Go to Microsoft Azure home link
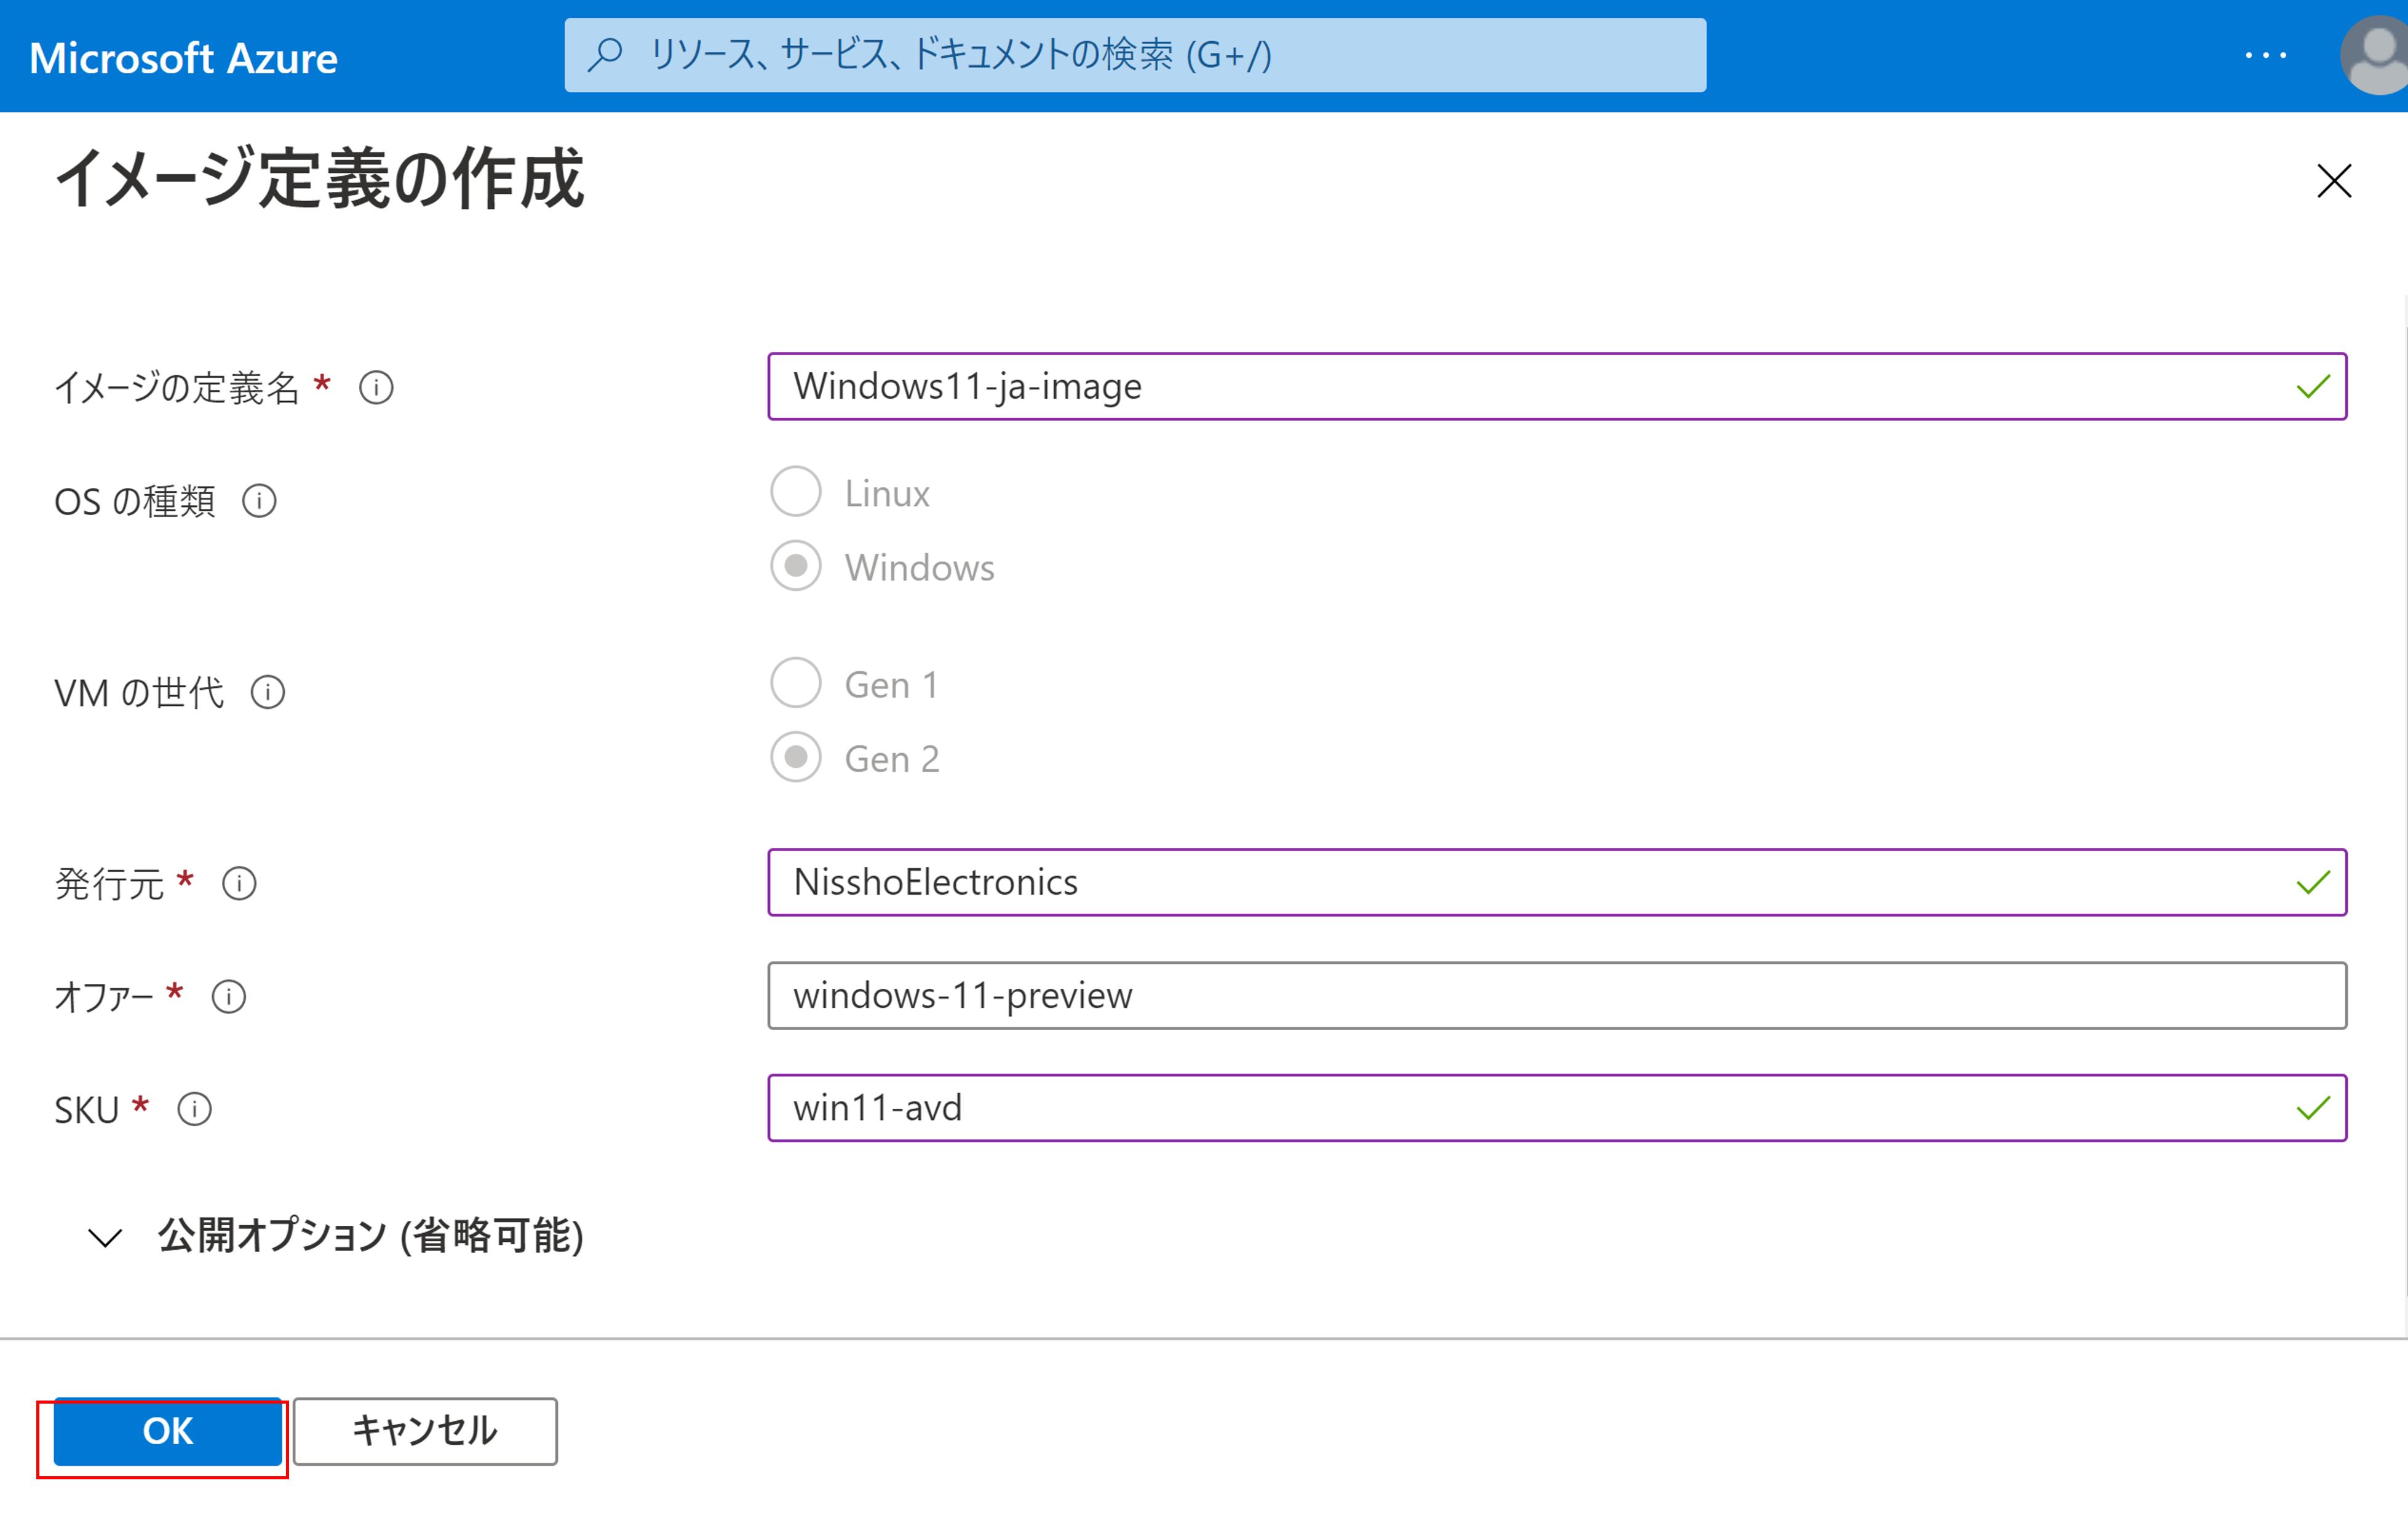Viewport: 2408px width, 1523px height. (183, 58)
